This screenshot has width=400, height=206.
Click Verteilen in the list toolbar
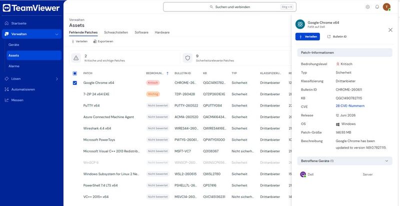point(79,41)
